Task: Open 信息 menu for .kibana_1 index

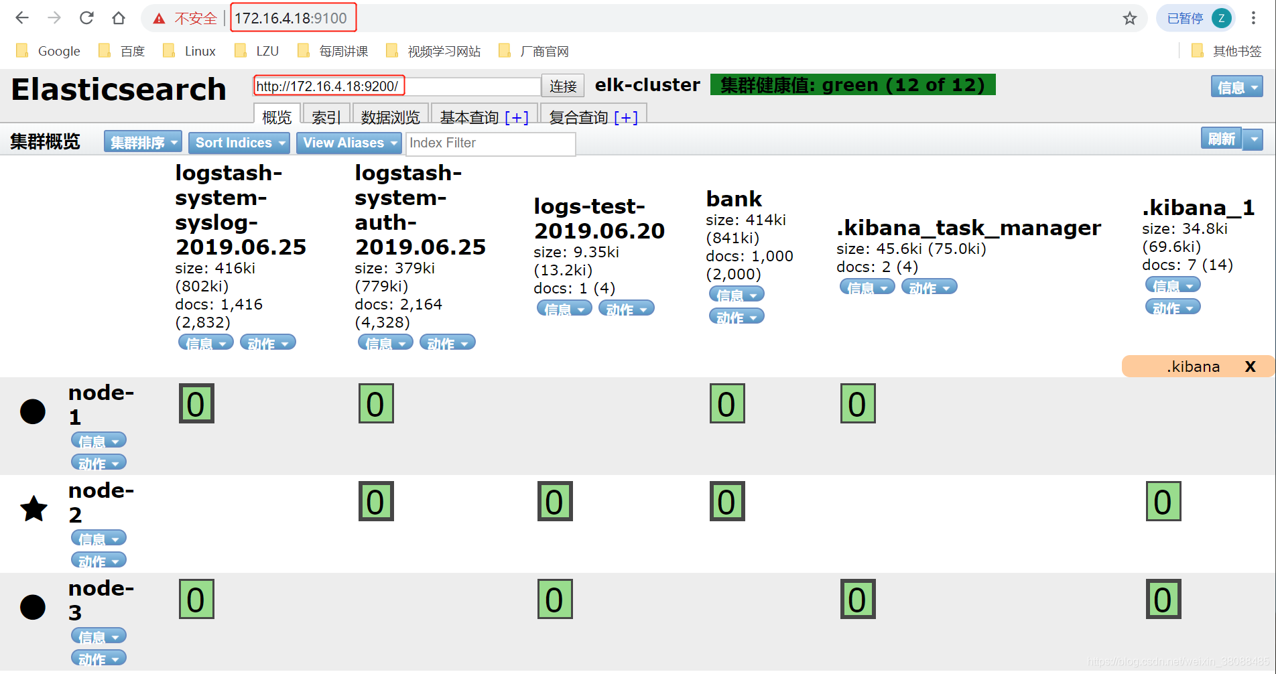Action: 1173,285
